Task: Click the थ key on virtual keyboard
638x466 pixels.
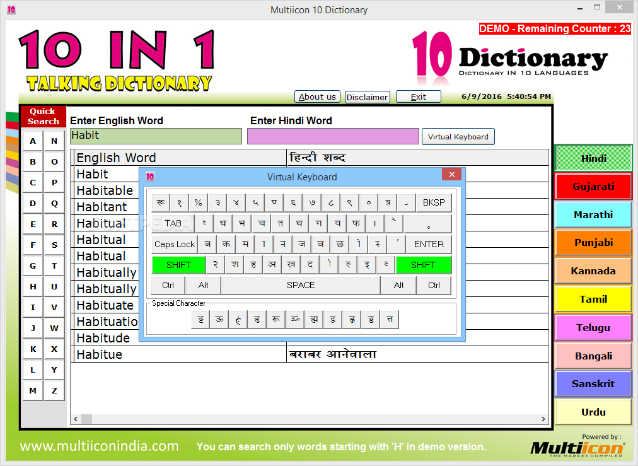Action: [299, 223]
